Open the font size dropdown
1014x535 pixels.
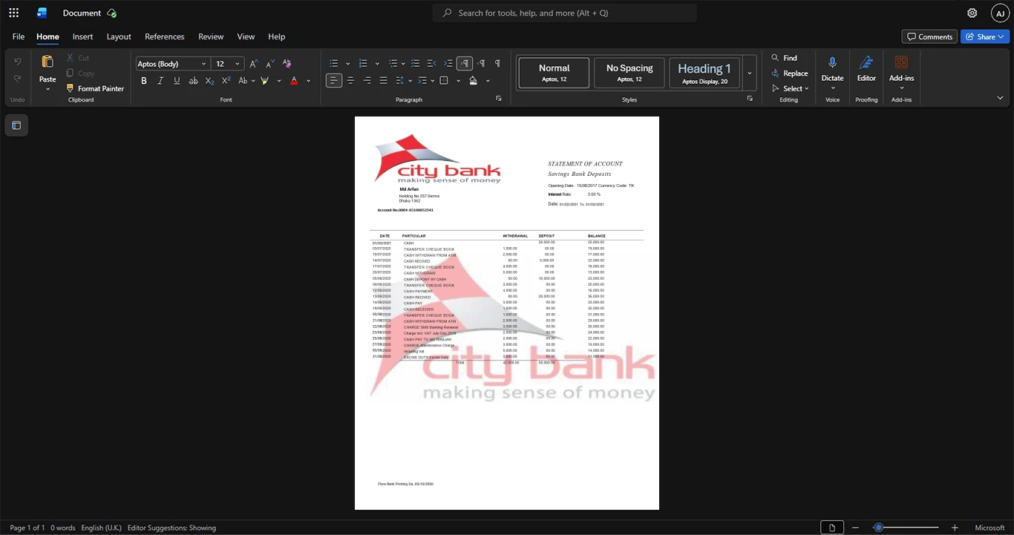(238, 64)
